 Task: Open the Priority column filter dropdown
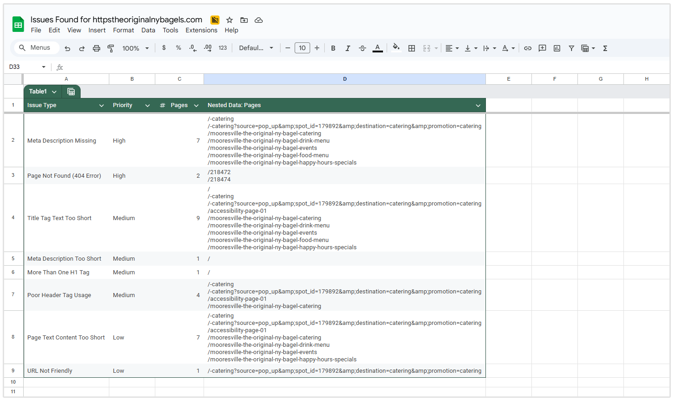[147, 105]
